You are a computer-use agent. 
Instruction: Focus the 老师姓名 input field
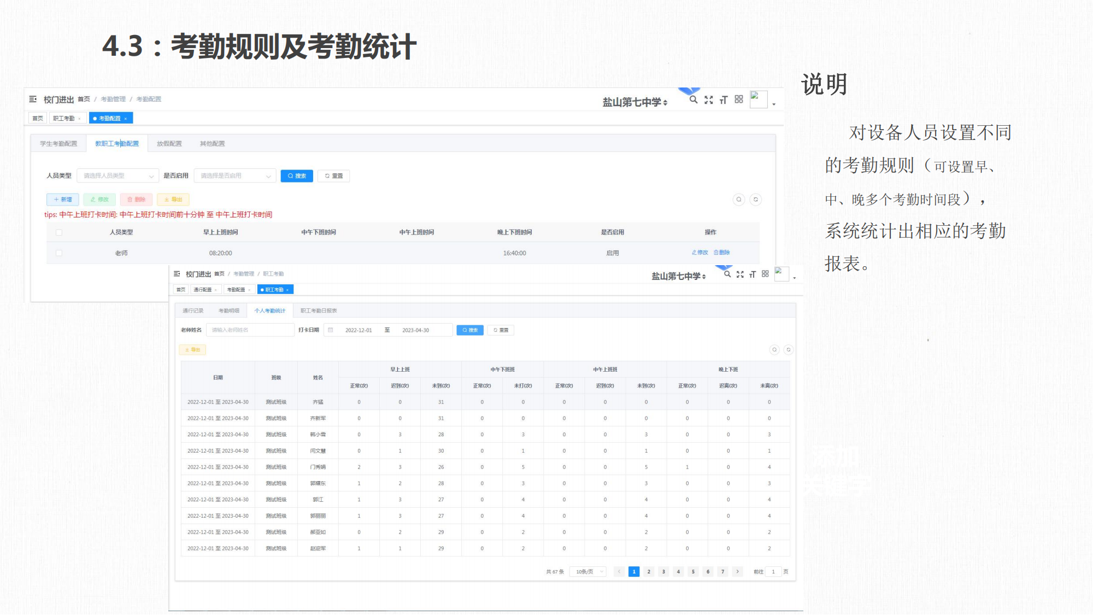250,330
